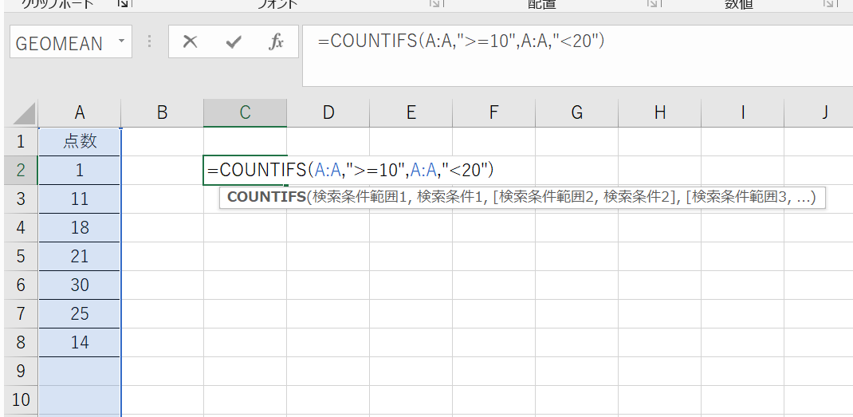Screen dimensions: 853x417
Task: Open the Alignment group dialog launcher
Action: tap(653, 5)
